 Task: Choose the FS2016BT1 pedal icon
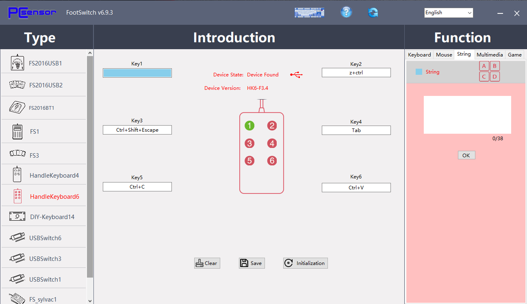coord(17,108)
